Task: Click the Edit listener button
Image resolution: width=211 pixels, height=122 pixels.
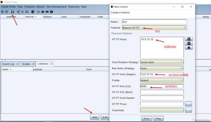Action: [x=105, y=117]
